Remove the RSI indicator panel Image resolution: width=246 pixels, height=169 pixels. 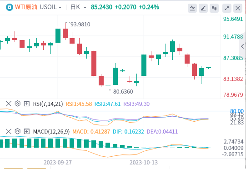pyautogui.click(x=9, y=104)
